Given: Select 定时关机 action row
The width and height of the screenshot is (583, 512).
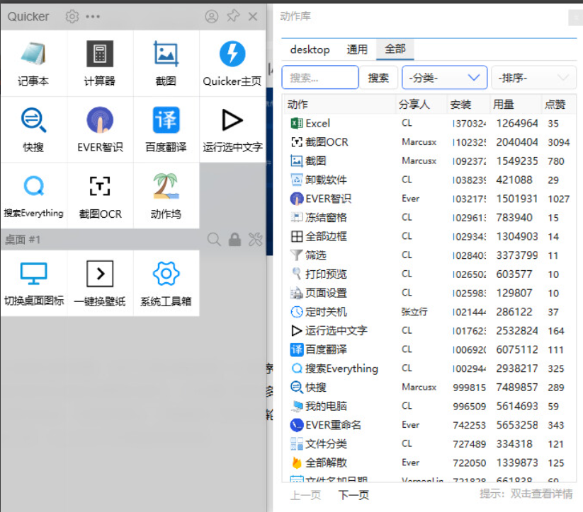Looking at the screenshot, I should 430,312.
